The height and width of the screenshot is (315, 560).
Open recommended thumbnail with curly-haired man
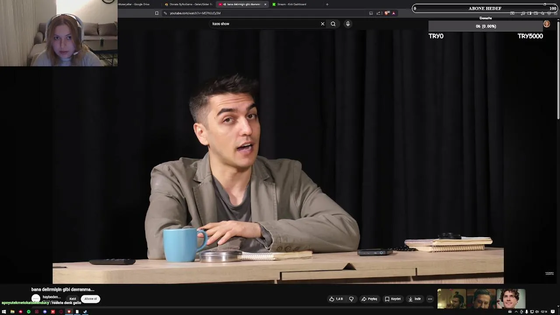[x=511, y=298]
